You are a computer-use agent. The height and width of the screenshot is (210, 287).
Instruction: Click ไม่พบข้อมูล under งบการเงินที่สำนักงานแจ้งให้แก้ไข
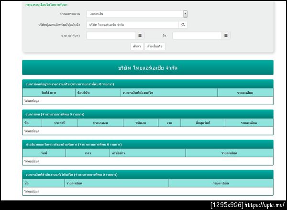[x=32, y=191]
